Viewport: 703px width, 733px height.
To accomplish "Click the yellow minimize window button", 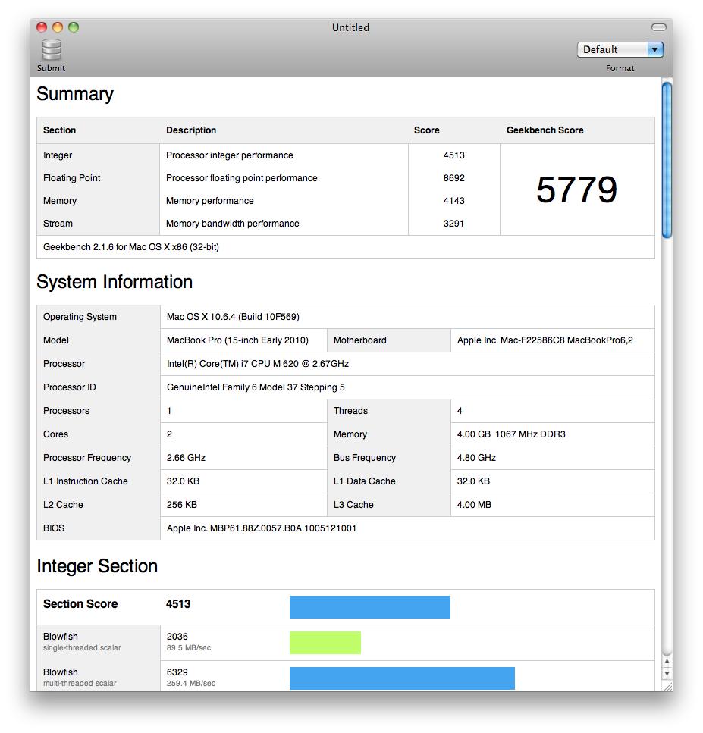I will (x=58, y=27).
